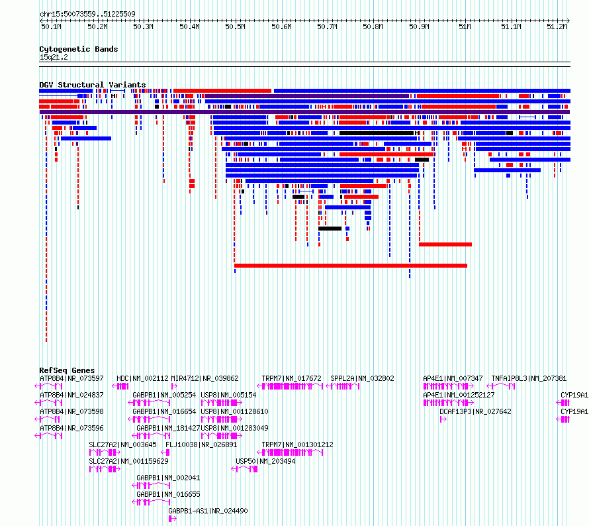This screenshot has width=589, height=526.
Task: Open the SLC27A2|NM_001159629 gene label
Action: [128, 461]
